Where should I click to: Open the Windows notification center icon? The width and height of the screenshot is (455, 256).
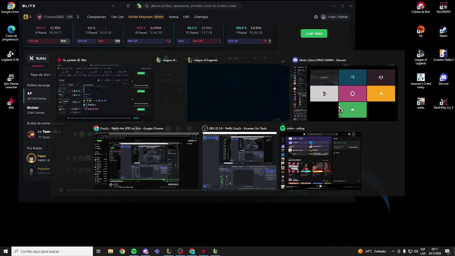(448, 251)
